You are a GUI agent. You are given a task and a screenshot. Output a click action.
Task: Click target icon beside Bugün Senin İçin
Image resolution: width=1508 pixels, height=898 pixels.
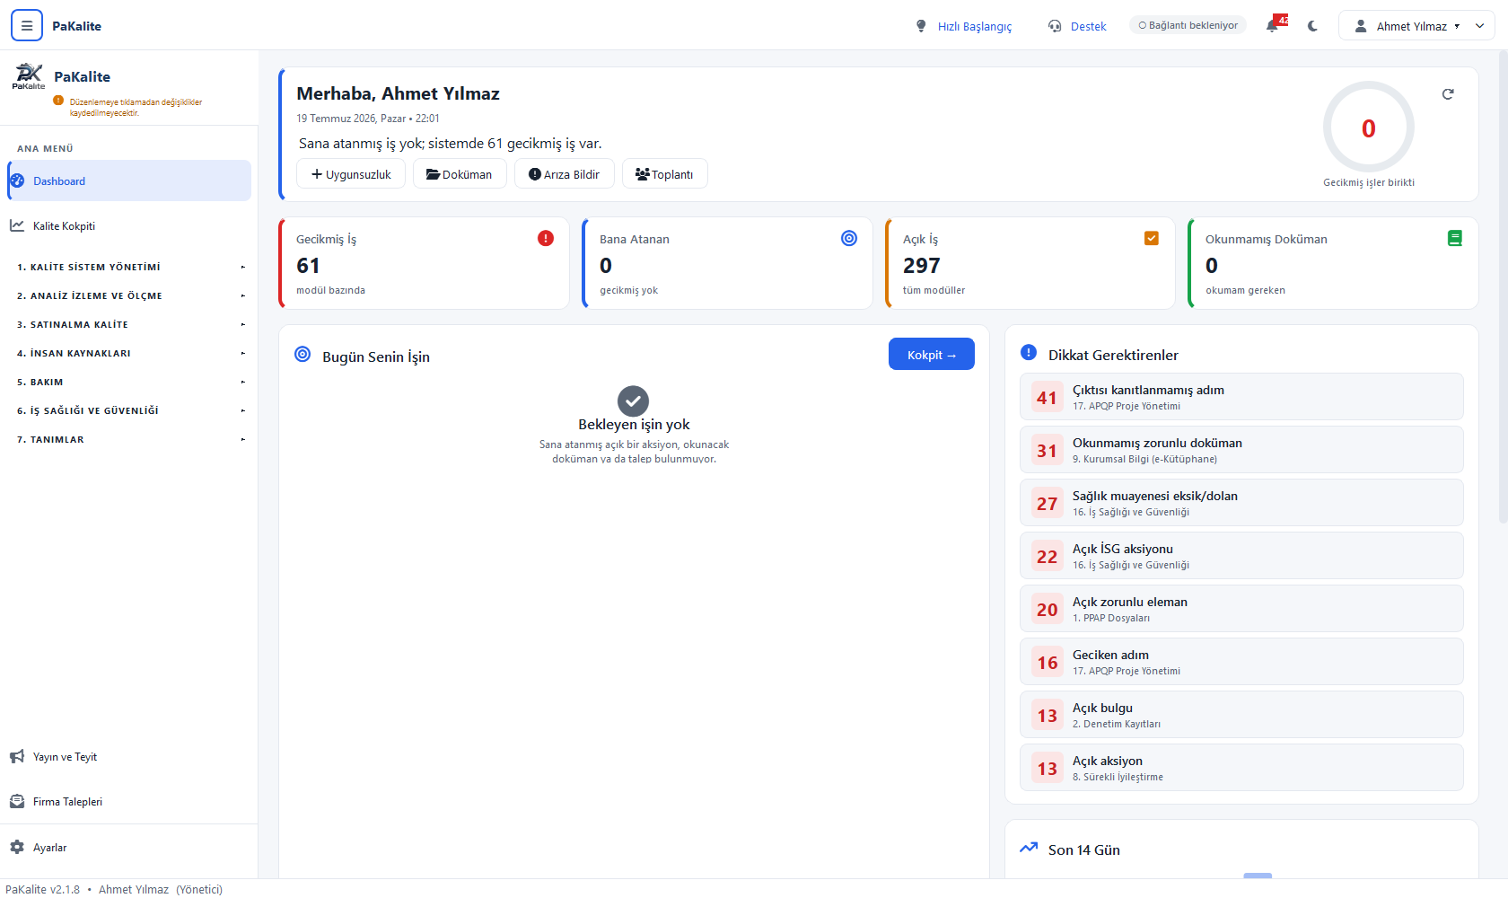(303, 355)
